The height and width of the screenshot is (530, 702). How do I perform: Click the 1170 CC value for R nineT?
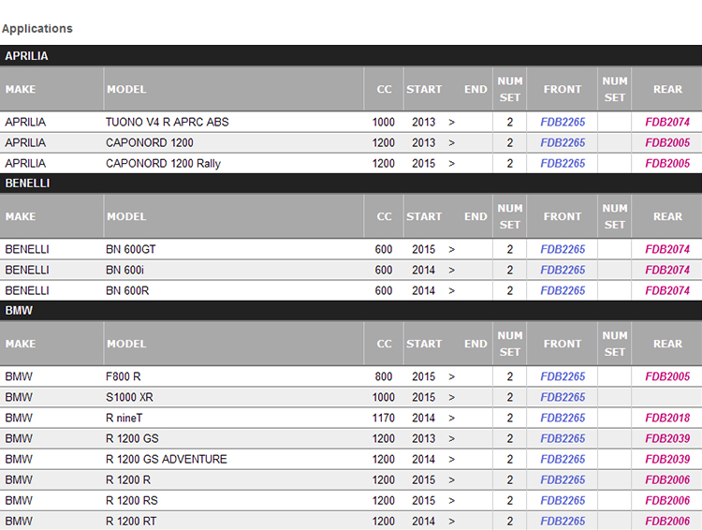point(383,418)
